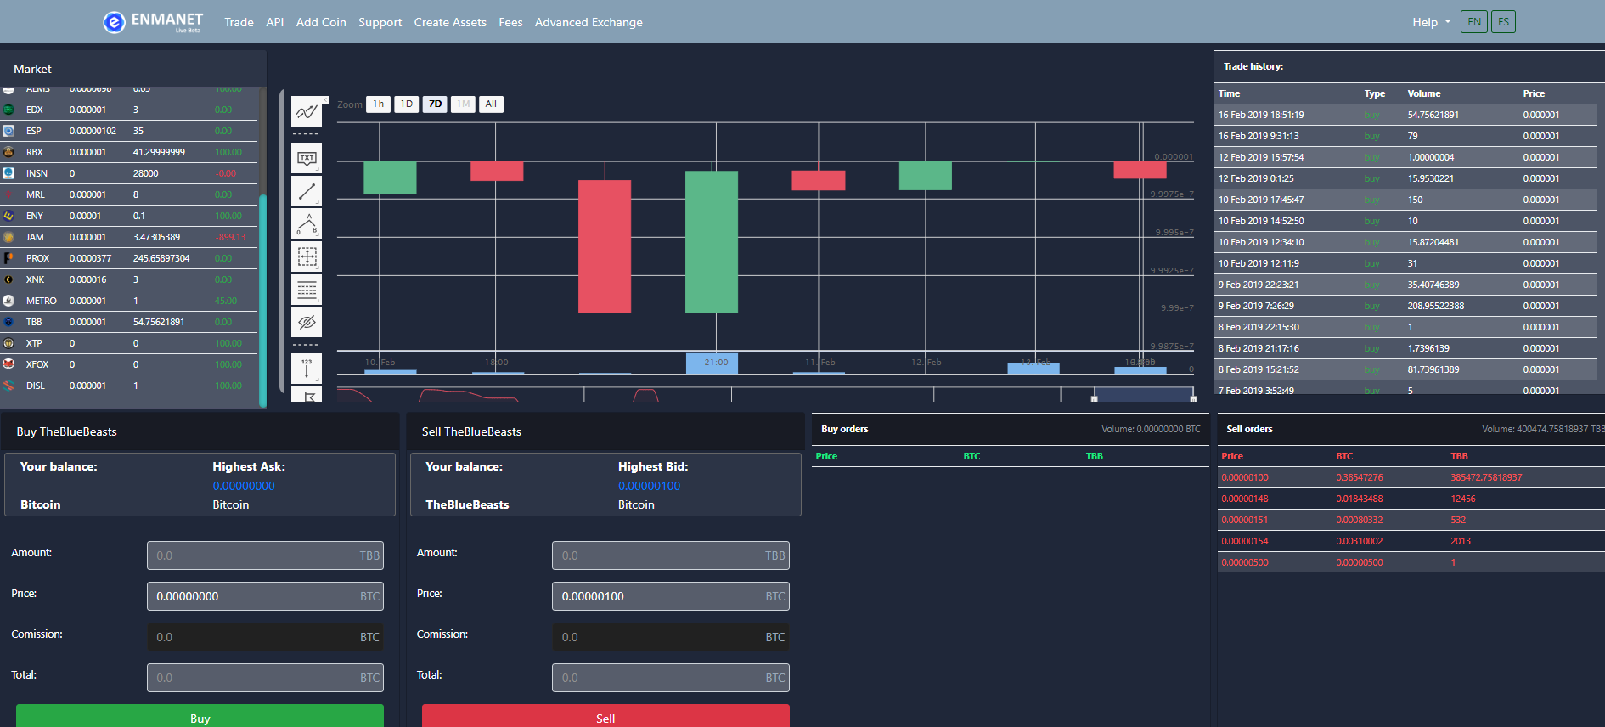Open the API page

click(x=274, y=22)
